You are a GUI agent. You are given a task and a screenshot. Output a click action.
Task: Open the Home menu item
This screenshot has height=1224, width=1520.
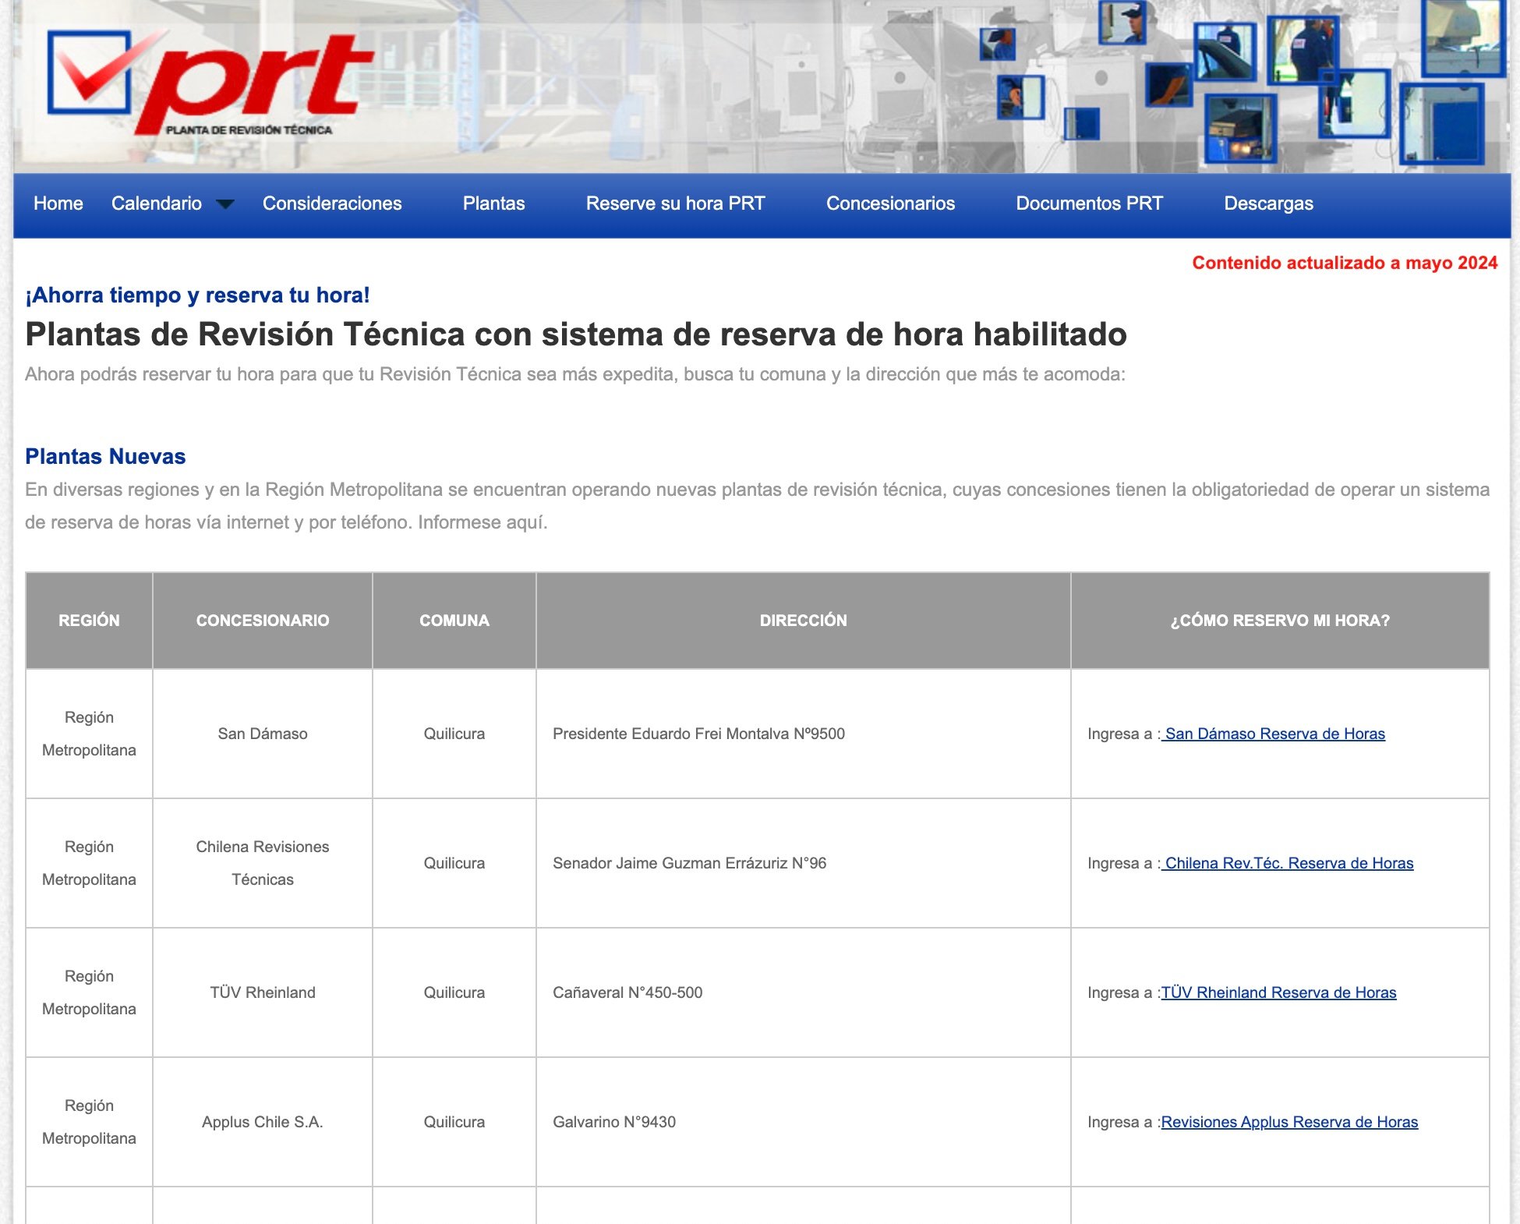pyautogui.click(x=58, y=203)
